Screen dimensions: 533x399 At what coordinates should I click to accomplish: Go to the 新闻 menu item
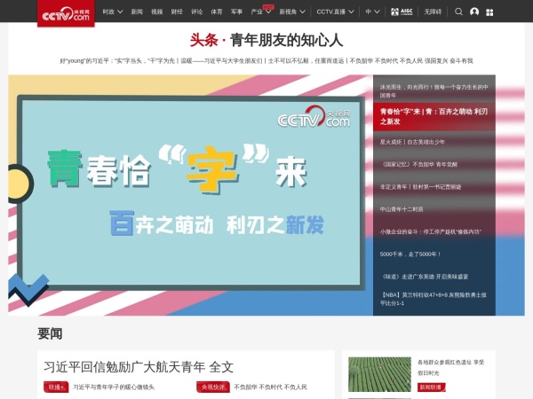pos(137,12)
